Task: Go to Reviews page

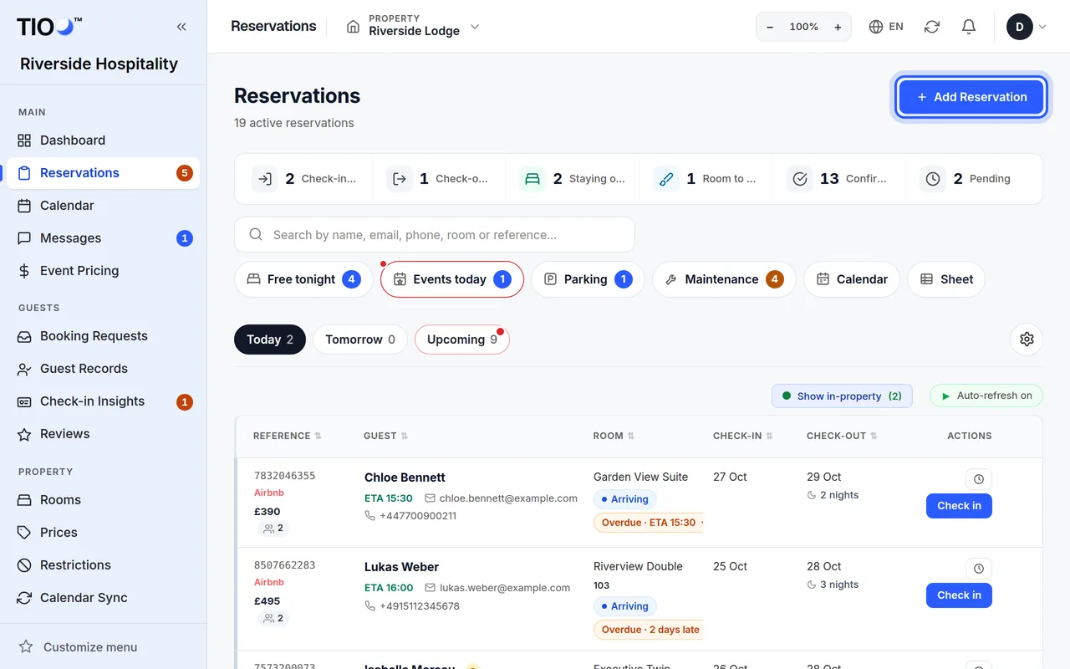Action: tap(103, 434)
